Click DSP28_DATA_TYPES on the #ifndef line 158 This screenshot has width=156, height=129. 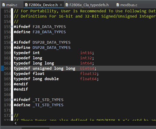pos(52,42)
